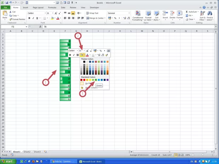Image resolution: width=219 pixels, height=164 pixels.
Task: Open the General number format dropdown
Action: [129, 13]
